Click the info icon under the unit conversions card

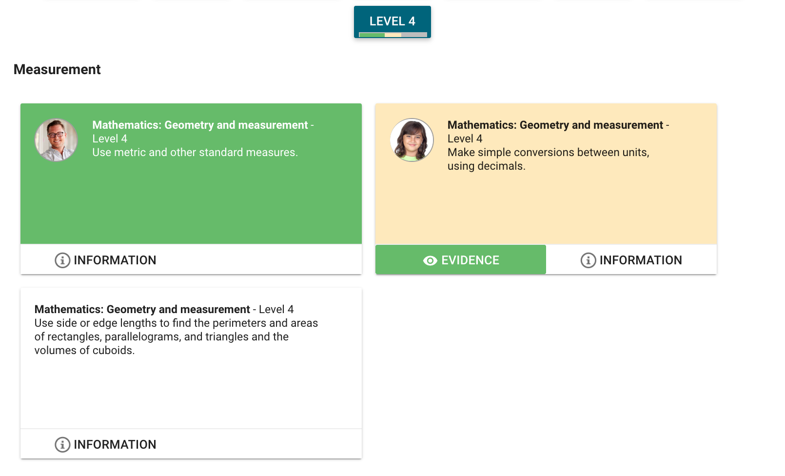(x=588, y=260)
